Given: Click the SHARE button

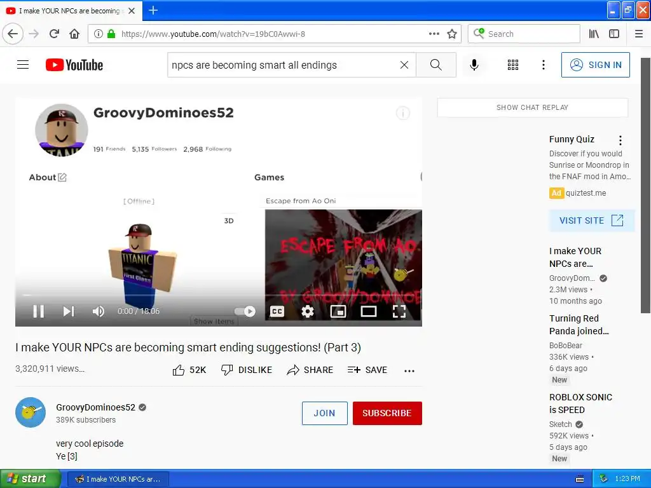Looking at the screenshot, I should tap(310, 370).
